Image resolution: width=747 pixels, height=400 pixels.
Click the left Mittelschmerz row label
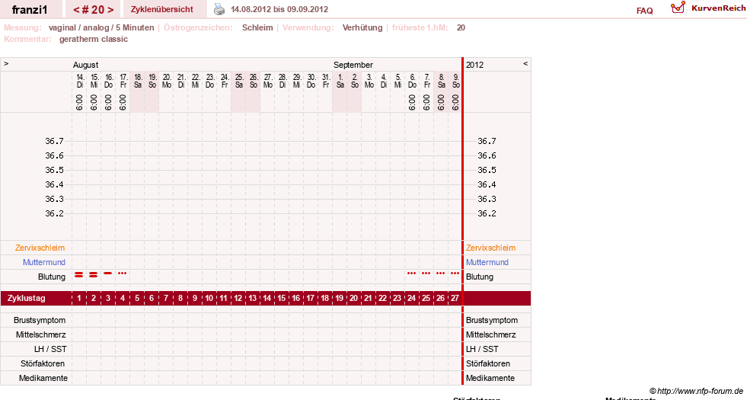click(40, 334)
